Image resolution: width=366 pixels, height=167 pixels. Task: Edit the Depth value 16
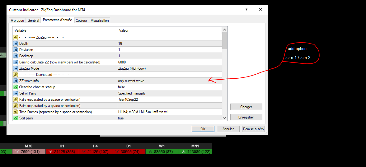point(169,44)
